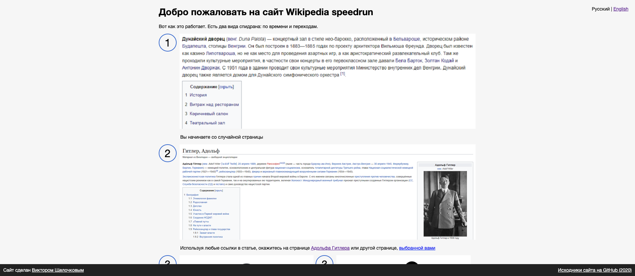Click 'Сайт сделан' footer text
Image resolution: width=635 pixels, height=276 pixels.
pos(17,270)
